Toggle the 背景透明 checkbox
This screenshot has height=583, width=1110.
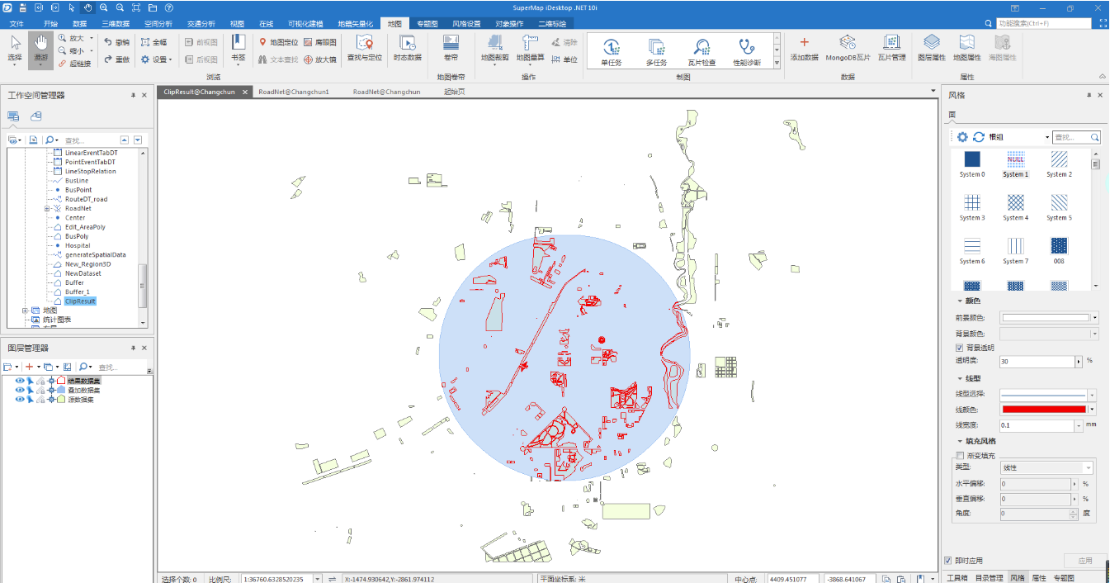(x=959, y=348)
